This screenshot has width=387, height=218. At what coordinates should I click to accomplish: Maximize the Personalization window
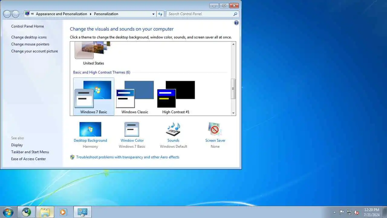[224, 5]
